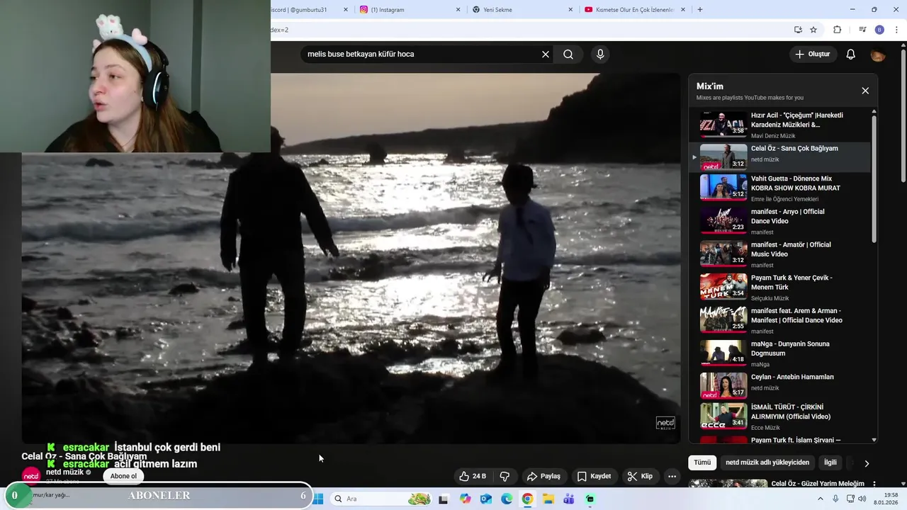Clear the YouTube search box text
This screenshot has width=907, height=510.
pos(546,55)
